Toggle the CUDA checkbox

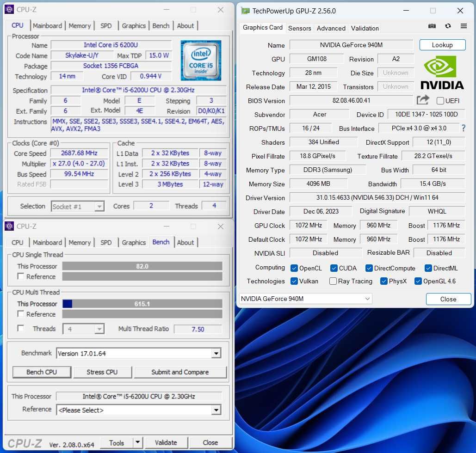pos(334,268)
